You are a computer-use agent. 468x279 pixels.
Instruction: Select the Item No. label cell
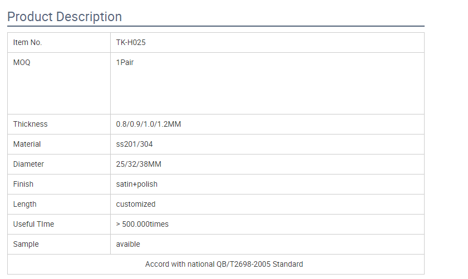28,43
